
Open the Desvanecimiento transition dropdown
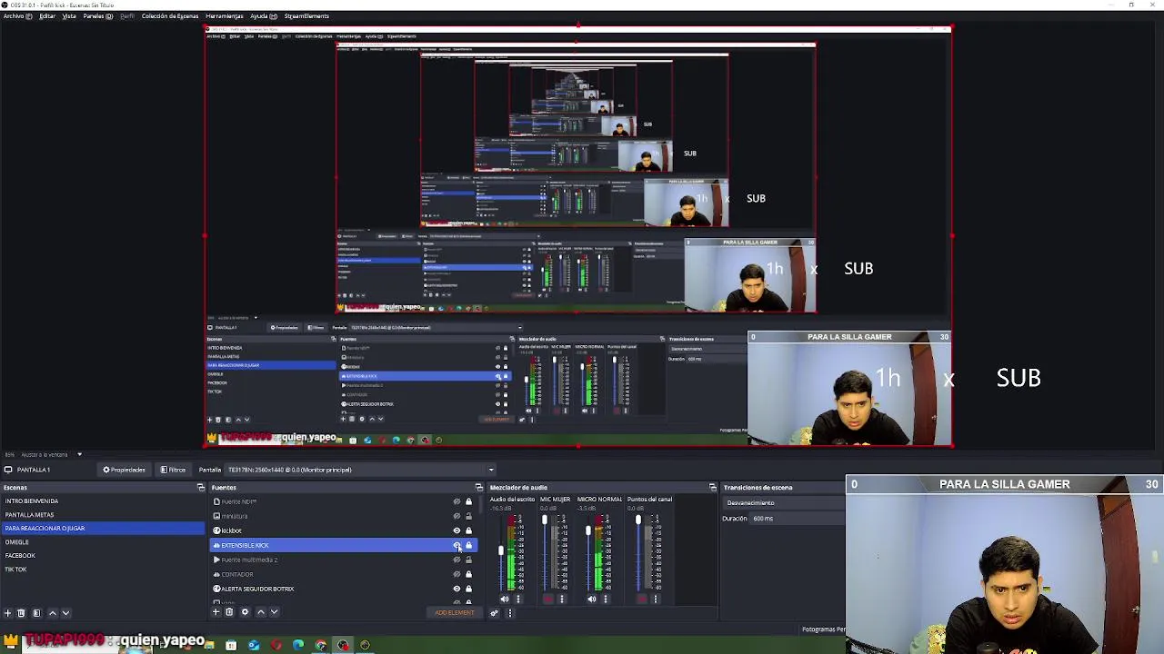click(785, 503)
